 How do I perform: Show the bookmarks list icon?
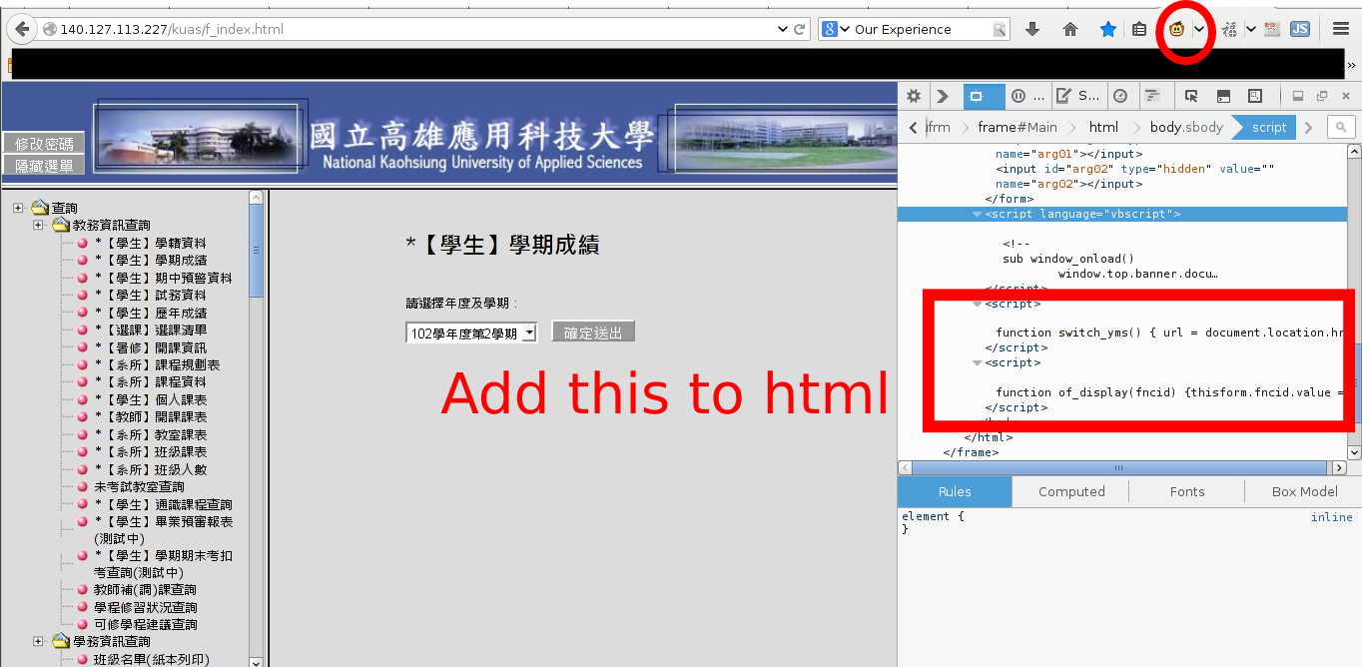coord(1139,30)
